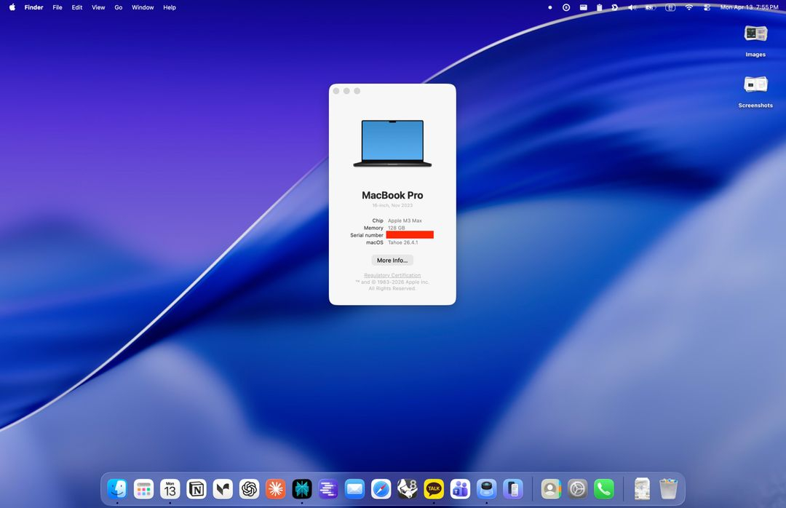
Task: Open the View menu
Action: click(98, 7)
